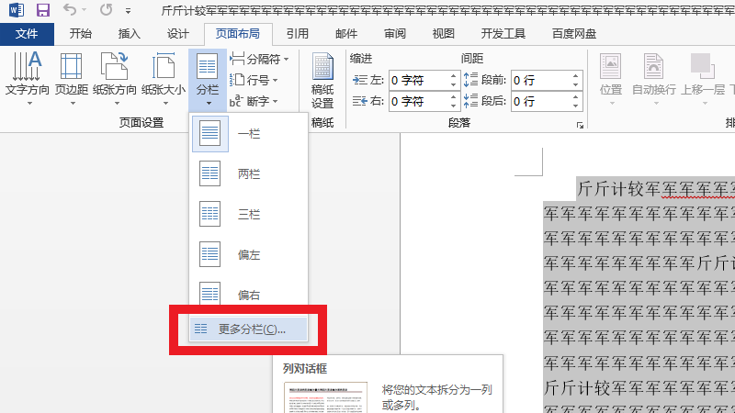735x413 pixels.
Task: Click the Save icon in title bar
Action: (42, 11)
